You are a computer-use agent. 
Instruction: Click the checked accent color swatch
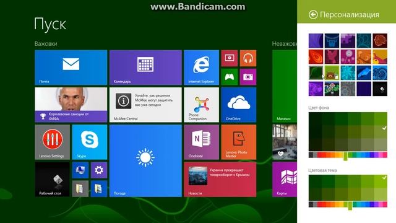click(381, 181)
